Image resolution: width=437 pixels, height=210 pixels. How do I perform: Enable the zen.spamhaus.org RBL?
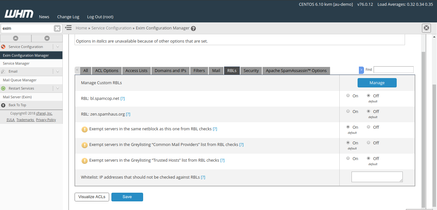click(348, 111)
